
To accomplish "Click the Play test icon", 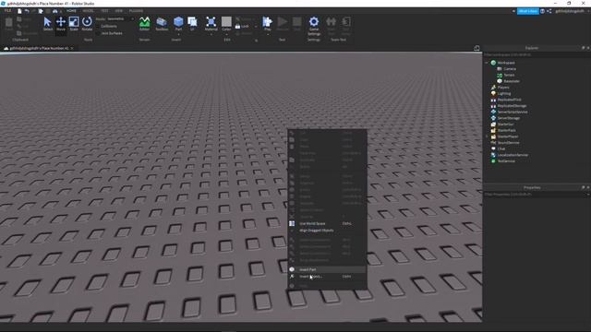I will (267, 22).
